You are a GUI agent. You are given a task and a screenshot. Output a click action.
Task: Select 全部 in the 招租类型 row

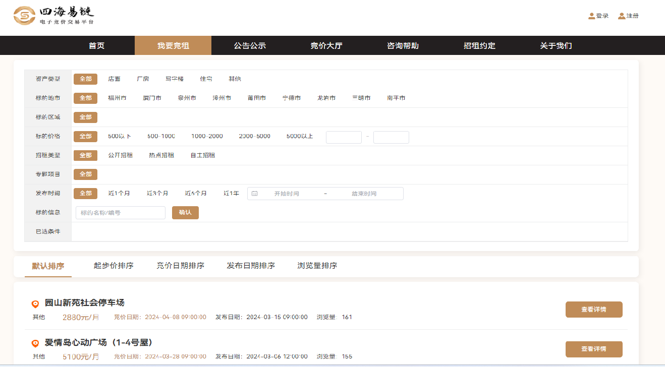[x=85, y=156]
